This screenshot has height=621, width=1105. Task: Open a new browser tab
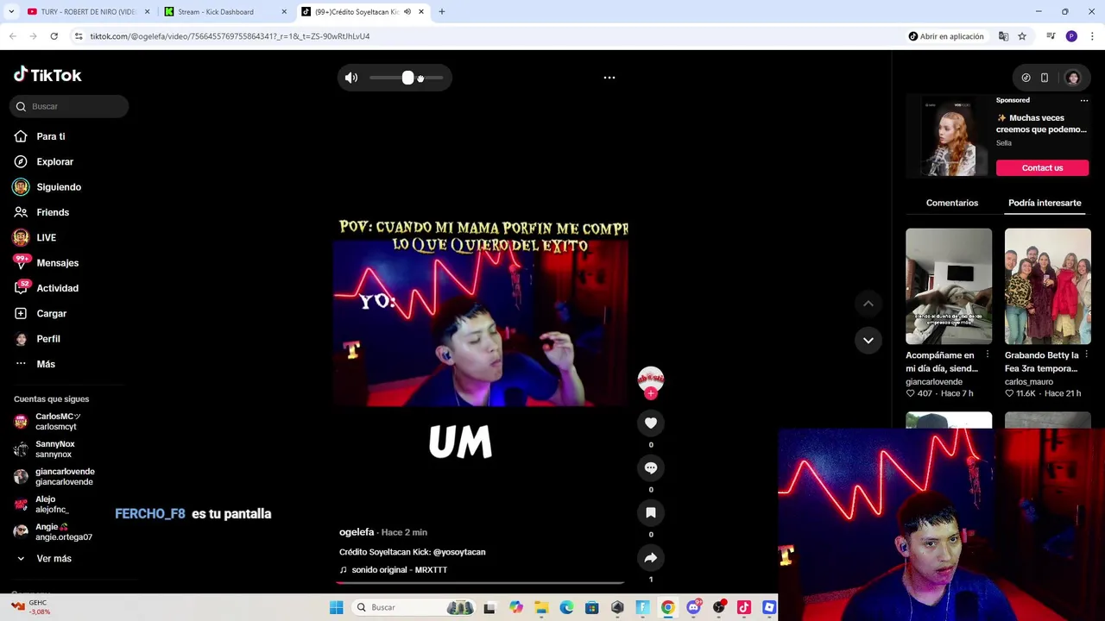pos(442,12)
